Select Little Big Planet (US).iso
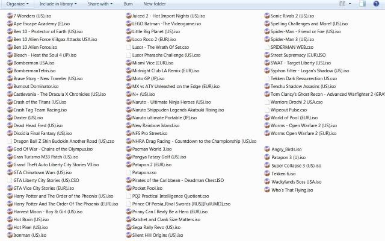The height and width of the screenshot is (241, 385). pyautogui.click(x=156, y=31)
